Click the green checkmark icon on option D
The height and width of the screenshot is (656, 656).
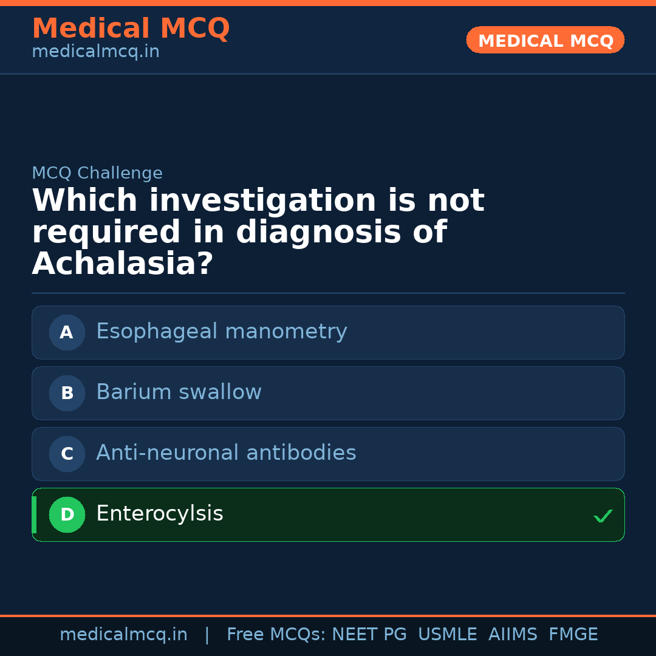pos(603,515)
